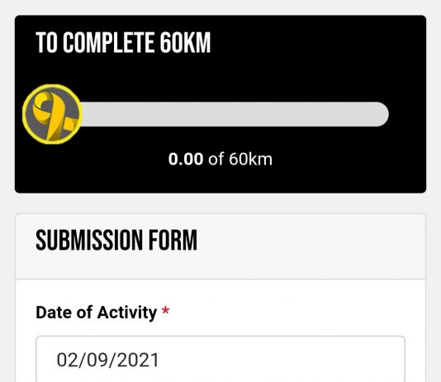Click the SUBMISSION FORM heading
441x382 pixels.
click(116, 240)
